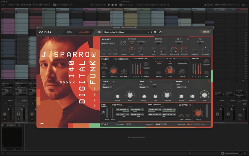The image size is (249, 156).
Task: Click the Amp Env Decay slider
Action: (196, 69)
